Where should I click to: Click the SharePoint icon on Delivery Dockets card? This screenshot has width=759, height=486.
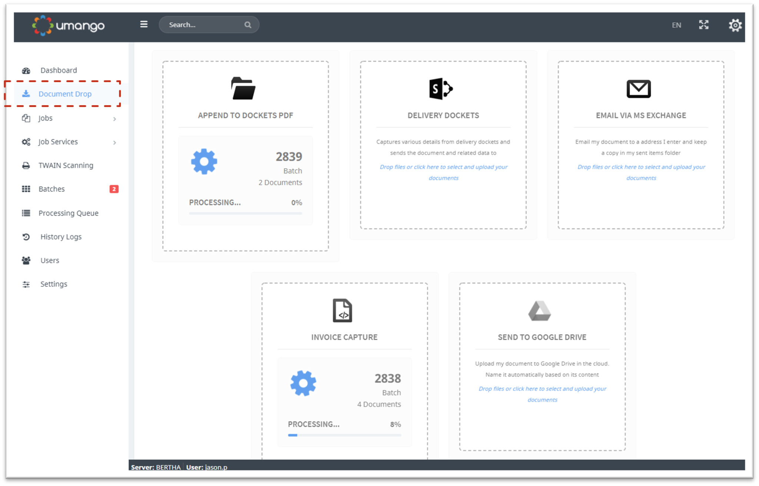441,88
